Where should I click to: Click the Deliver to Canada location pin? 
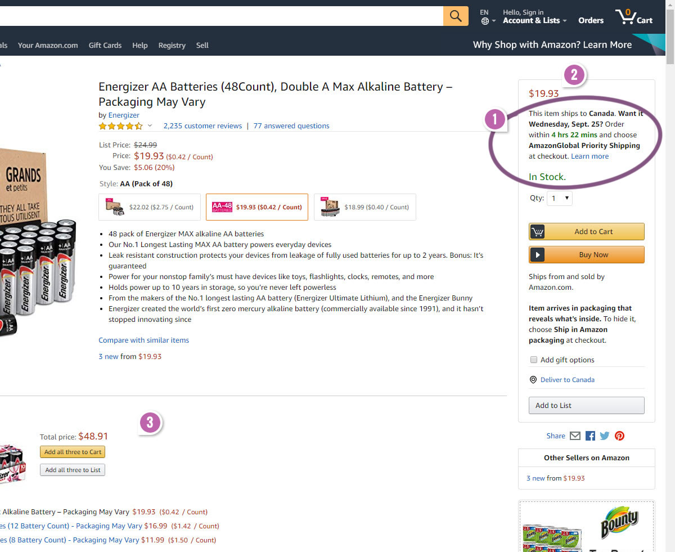[x=533, y=380]
